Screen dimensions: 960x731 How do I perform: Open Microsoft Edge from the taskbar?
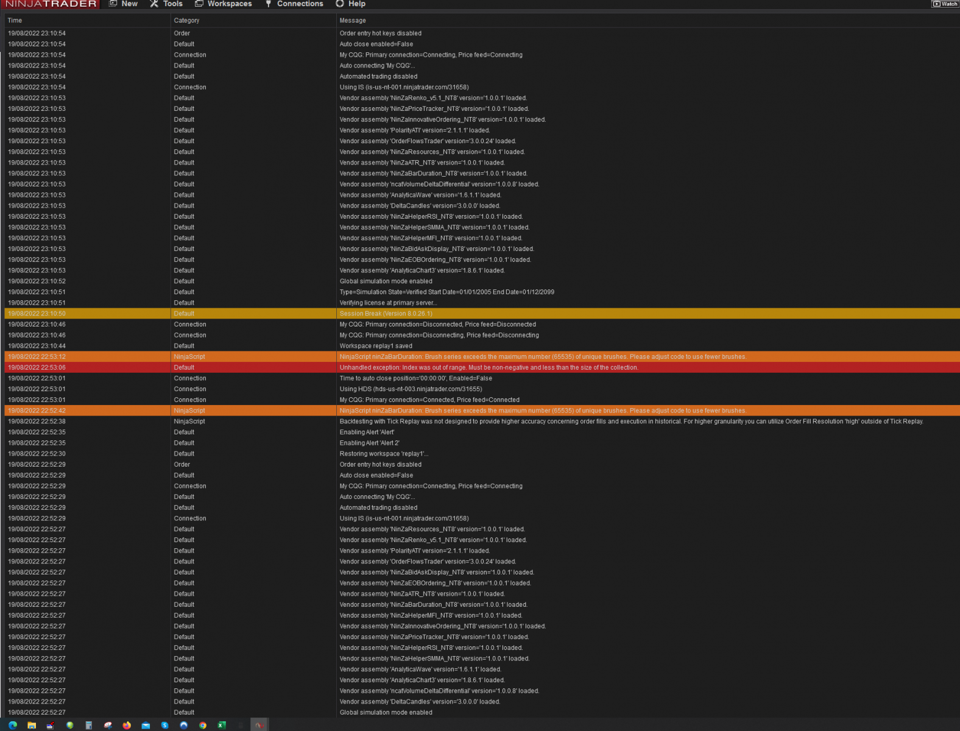(13, 725)
